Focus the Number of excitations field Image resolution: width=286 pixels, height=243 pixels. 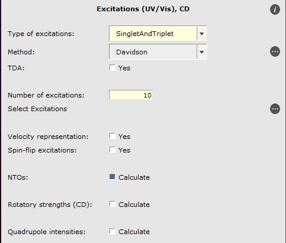click(131, 95)
